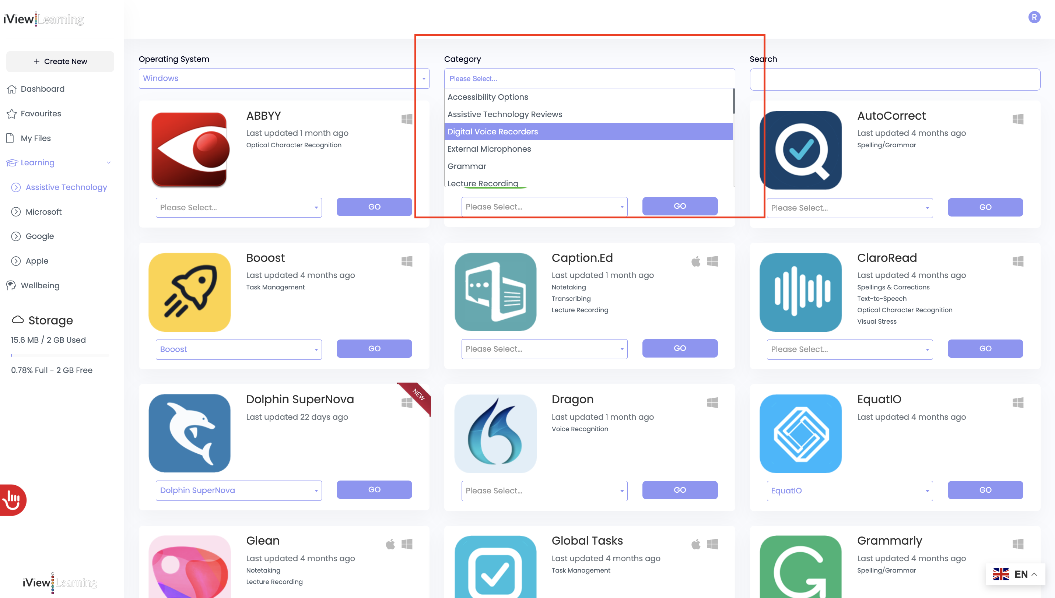Image resolution: width=1055 pixels, height=598 pixels.
Task: Click the Category filter input box
Action: tap(589, 78)
